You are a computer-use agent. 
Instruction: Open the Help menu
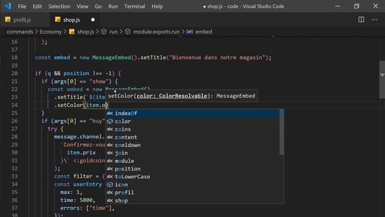157,7
